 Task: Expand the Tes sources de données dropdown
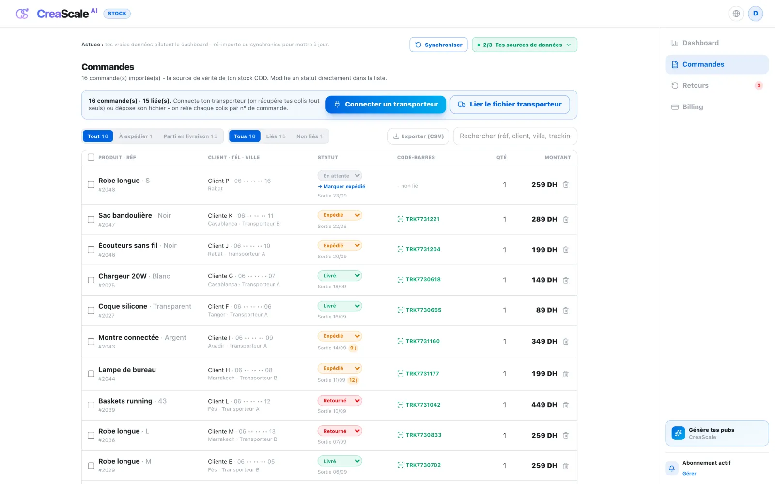pyautogui.click(x=525, y=45)
